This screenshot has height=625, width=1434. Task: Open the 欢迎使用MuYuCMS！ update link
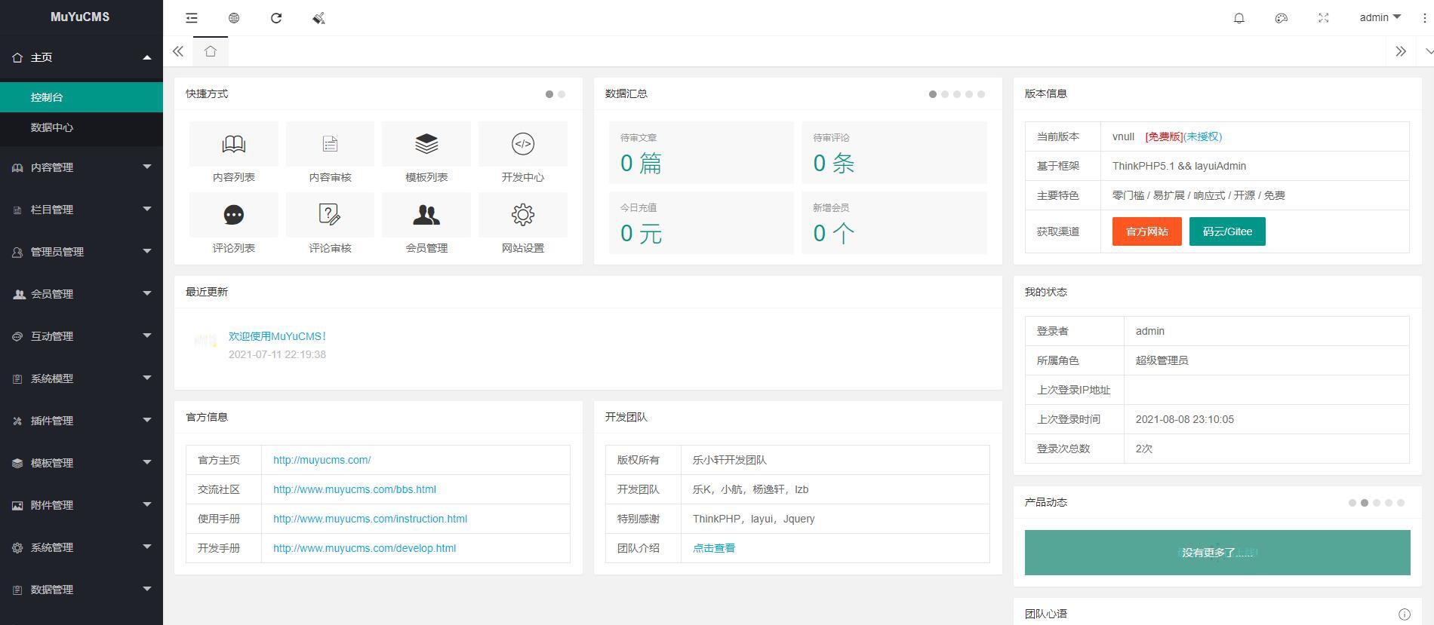[x=277, y=336]
